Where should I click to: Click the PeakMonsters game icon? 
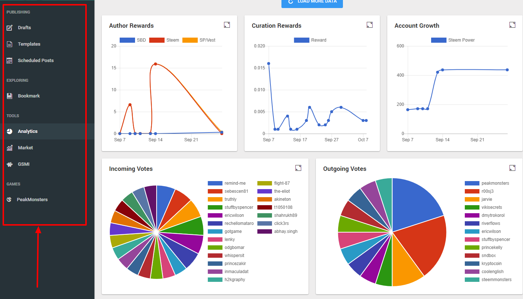(9, 200)
